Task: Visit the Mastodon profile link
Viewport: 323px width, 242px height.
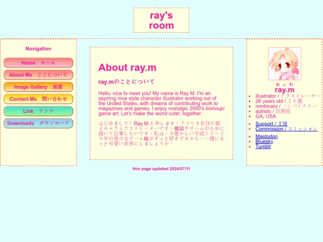Action: [x=266, y=136]
